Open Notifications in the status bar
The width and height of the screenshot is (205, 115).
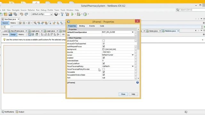point(8,112)
